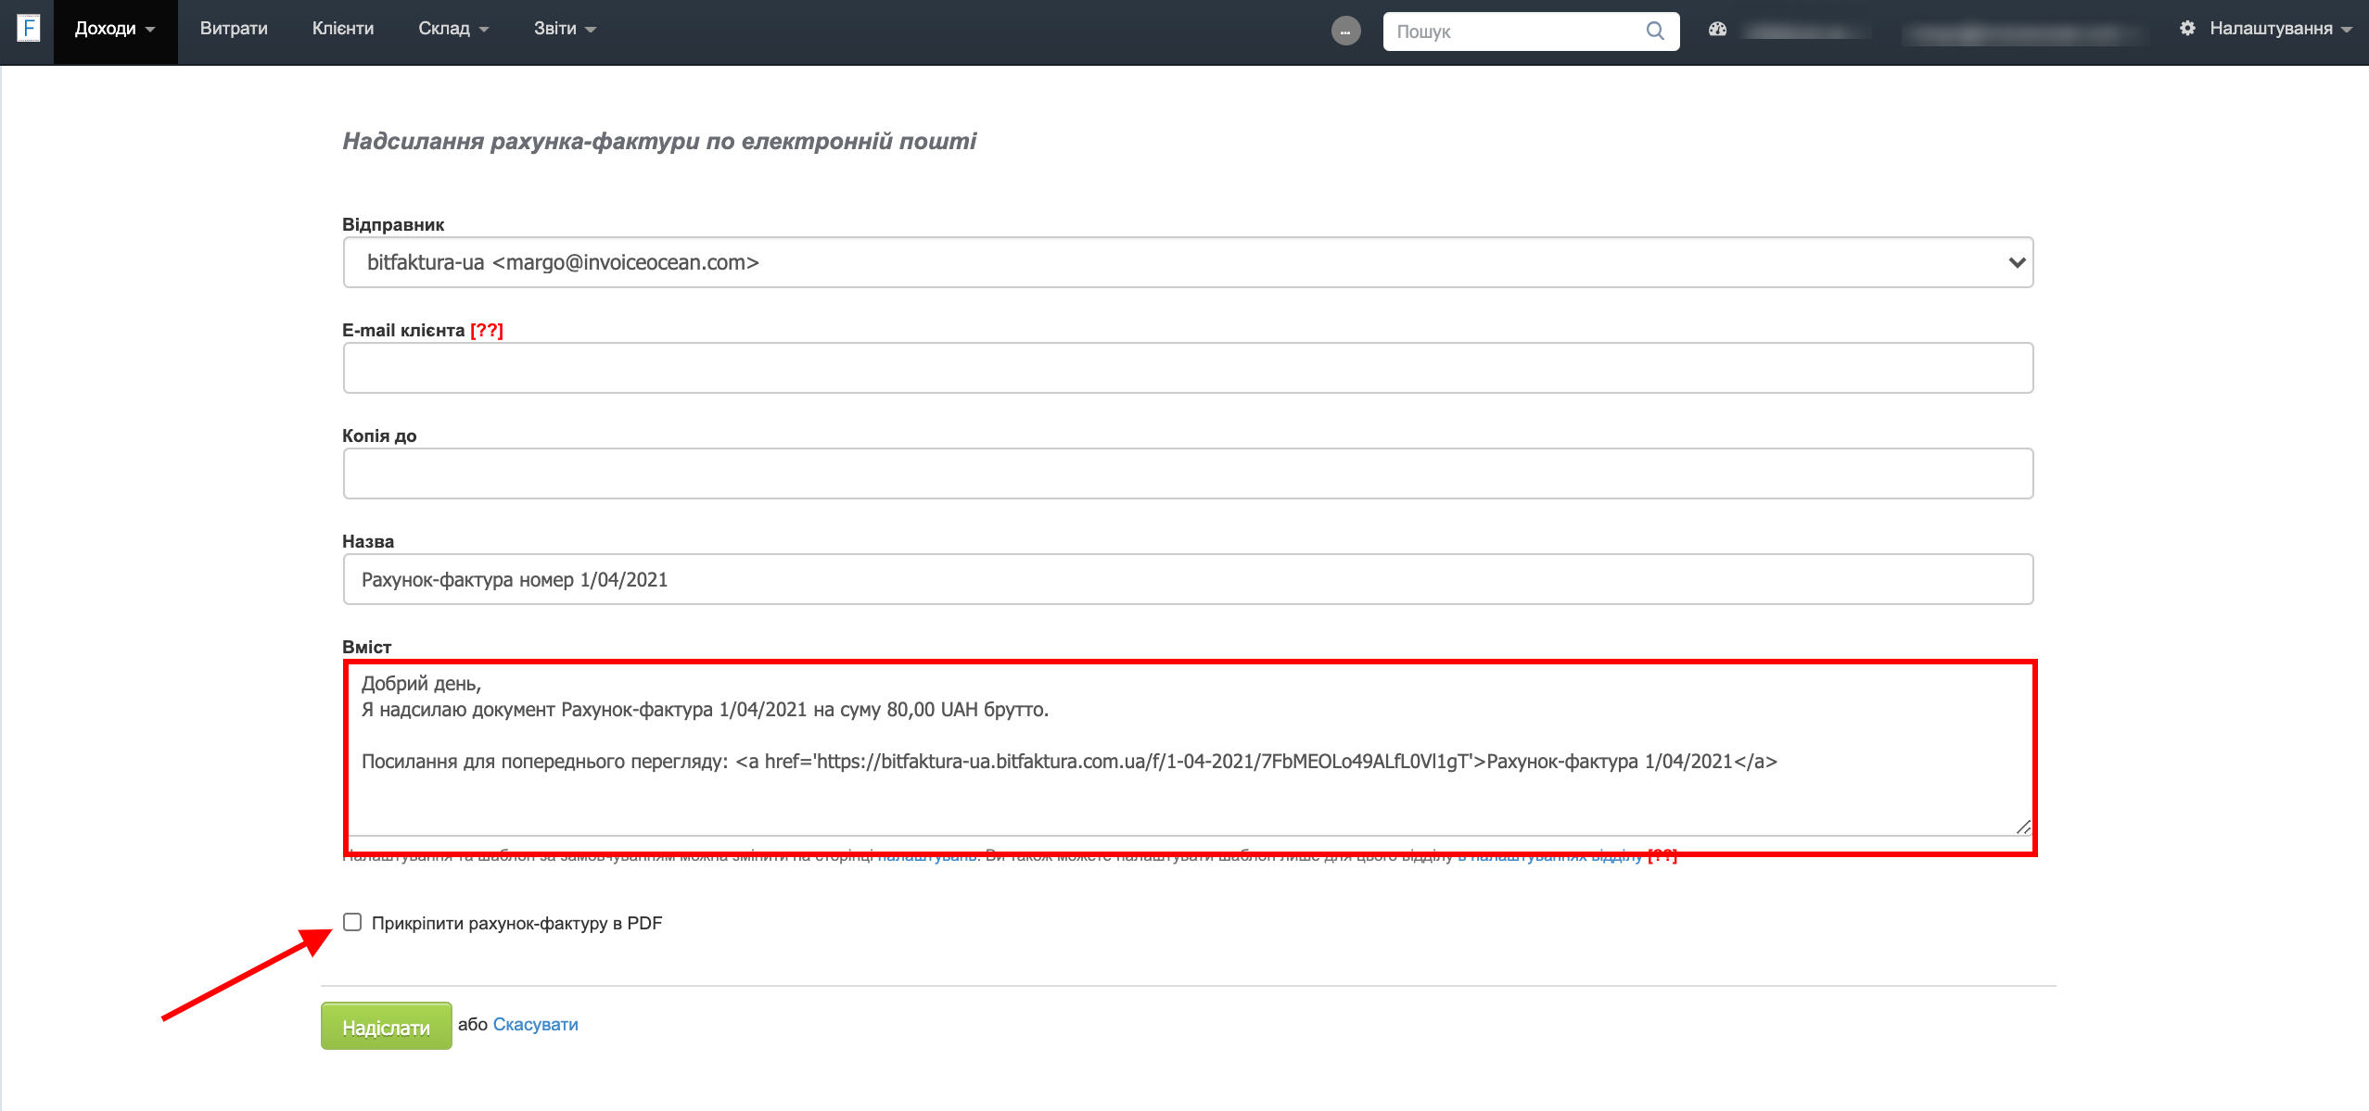Expand the Звіти dropdown menu

tap(564, 29)
